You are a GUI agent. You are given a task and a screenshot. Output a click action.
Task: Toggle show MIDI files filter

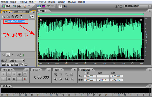[17, 65]
